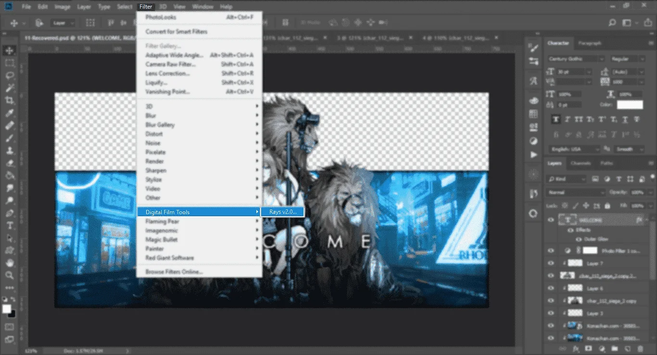Hide the WELCOME text layer

[551, 220]
